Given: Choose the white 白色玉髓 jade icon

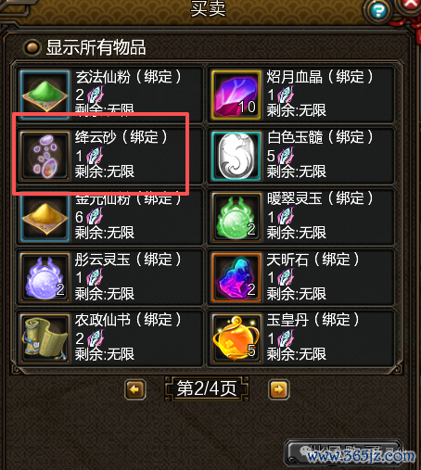Looking at the screenshot, I should click(x=236, y=156).
